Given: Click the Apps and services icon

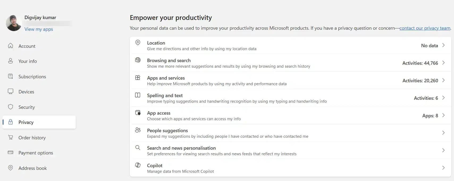Looking at the screenshot, I should [x=138, y=77].
